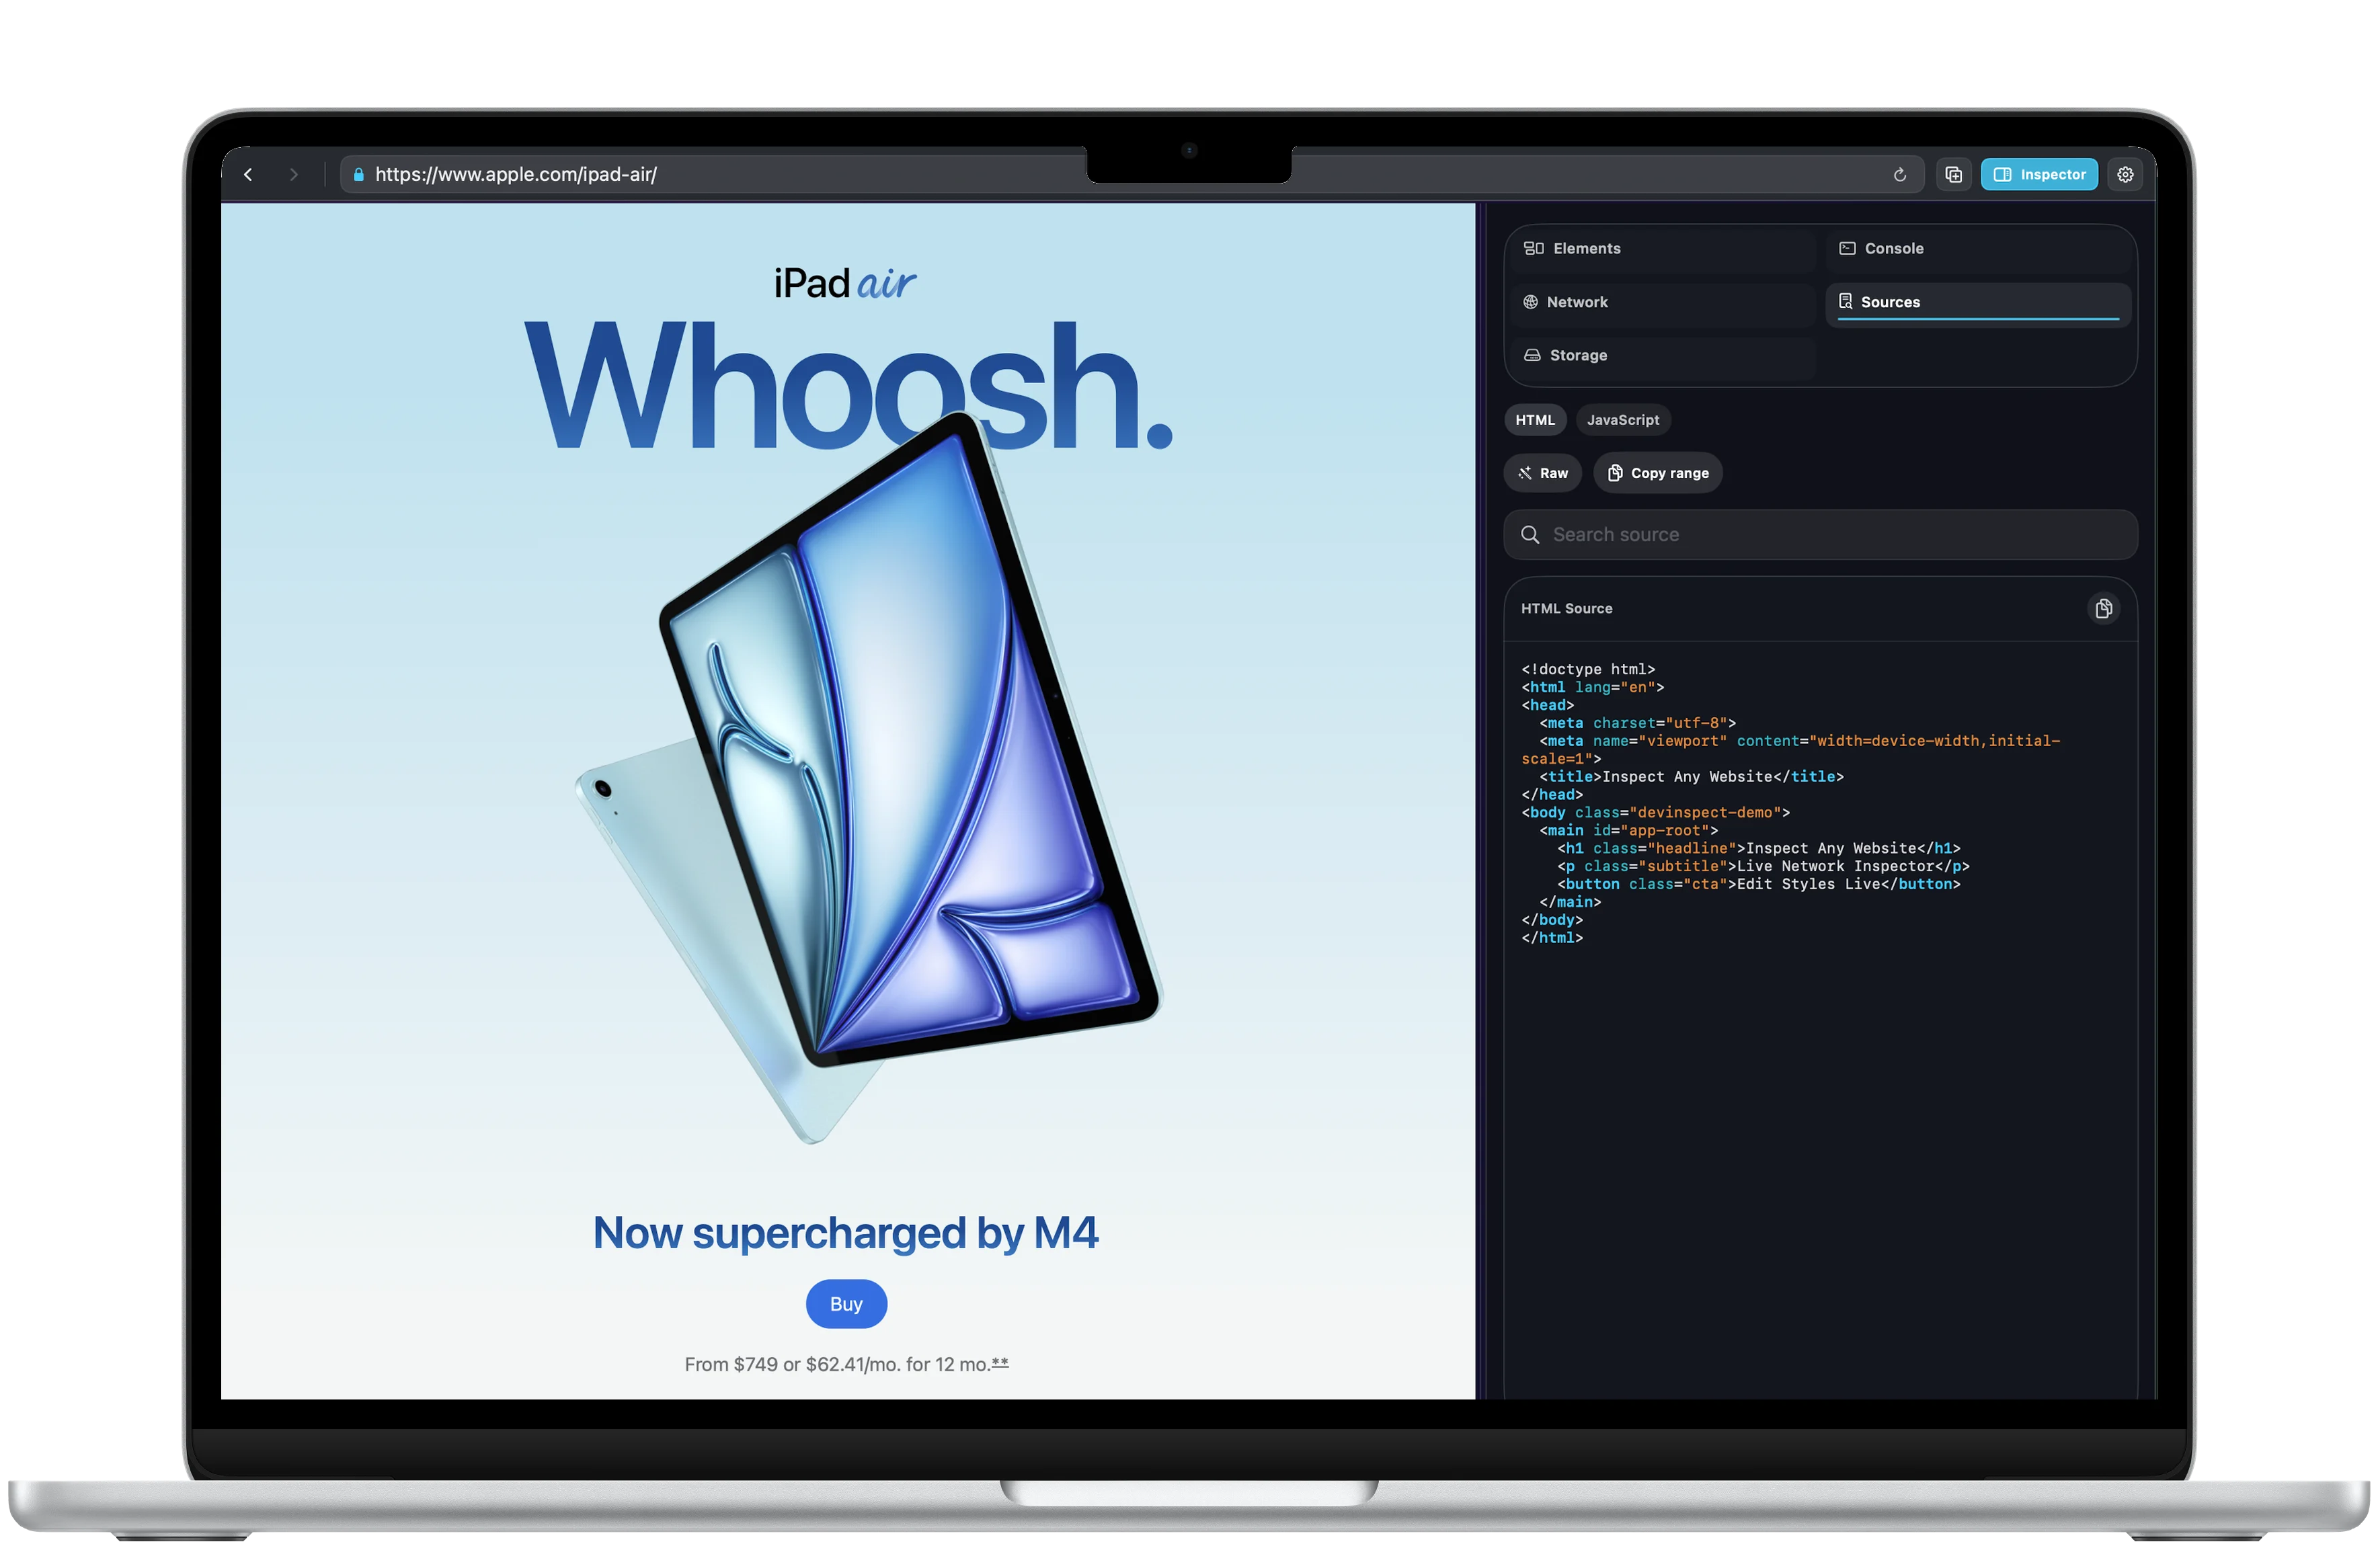Screen dimensions: 2380x1546
Task: Focus the Search source field
Action: 1820,535
